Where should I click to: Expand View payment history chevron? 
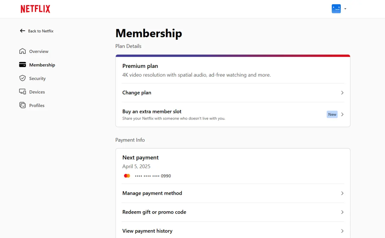click(342, 231)
